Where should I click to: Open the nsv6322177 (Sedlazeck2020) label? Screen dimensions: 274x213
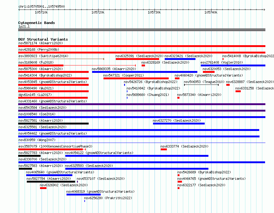click(201, 185)
